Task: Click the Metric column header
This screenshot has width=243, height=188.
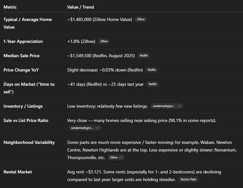Action: (x=10, y=7)
